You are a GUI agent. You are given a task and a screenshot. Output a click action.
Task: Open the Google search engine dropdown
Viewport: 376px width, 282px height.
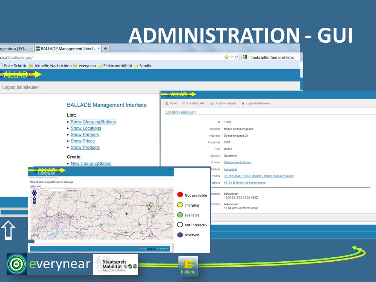(x=246, y=57)
